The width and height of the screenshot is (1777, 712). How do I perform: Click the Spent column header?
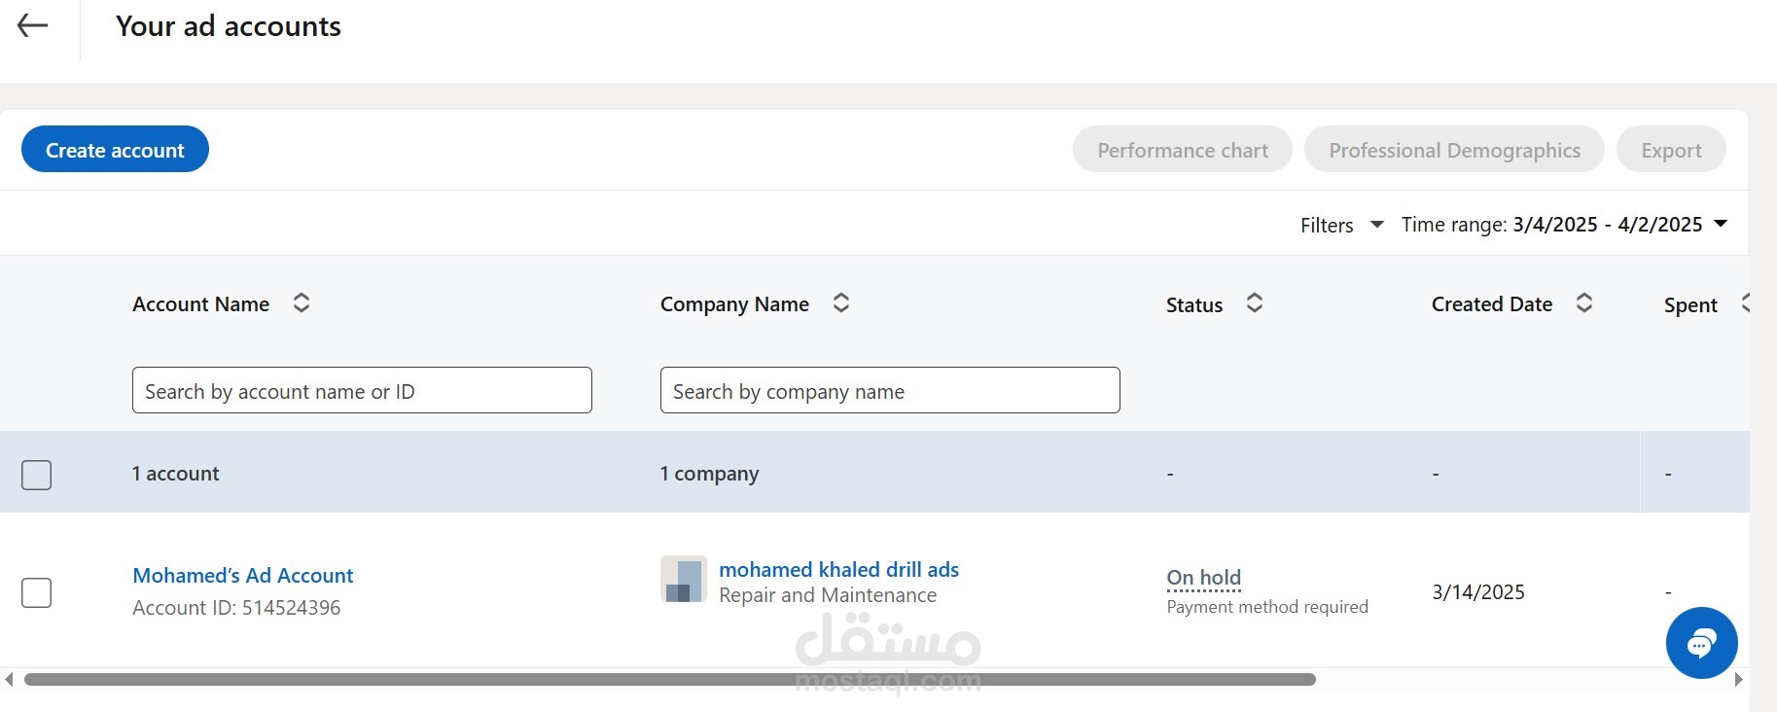pyautogui.click(x=1690, y=305)
